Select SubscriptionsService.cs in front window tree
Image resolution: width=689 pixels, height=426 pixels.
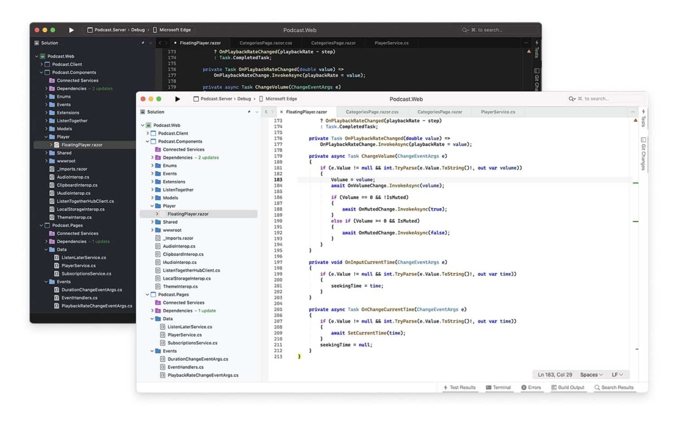coord(192,343)
